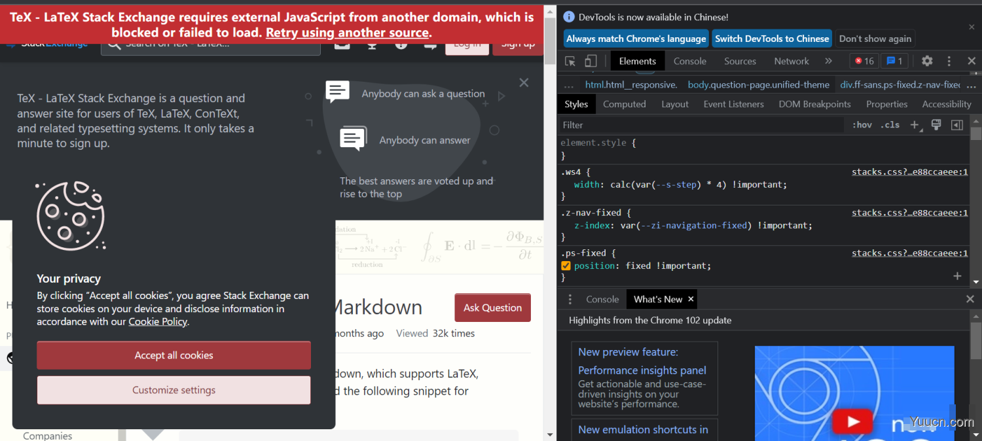Click the Don't show again button
Image resolution: width=982 pixels, height=441 pixels.
(875, 39)
